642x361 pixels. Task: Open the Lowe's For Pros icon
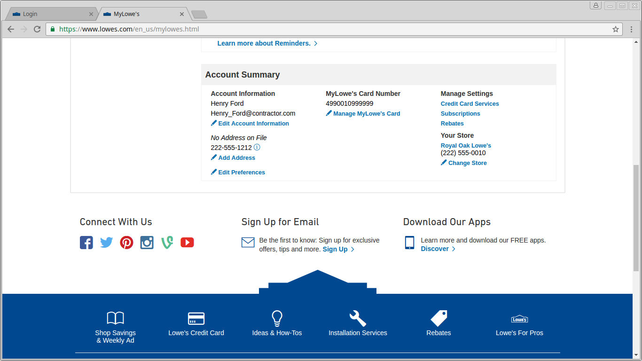point(519,318)
